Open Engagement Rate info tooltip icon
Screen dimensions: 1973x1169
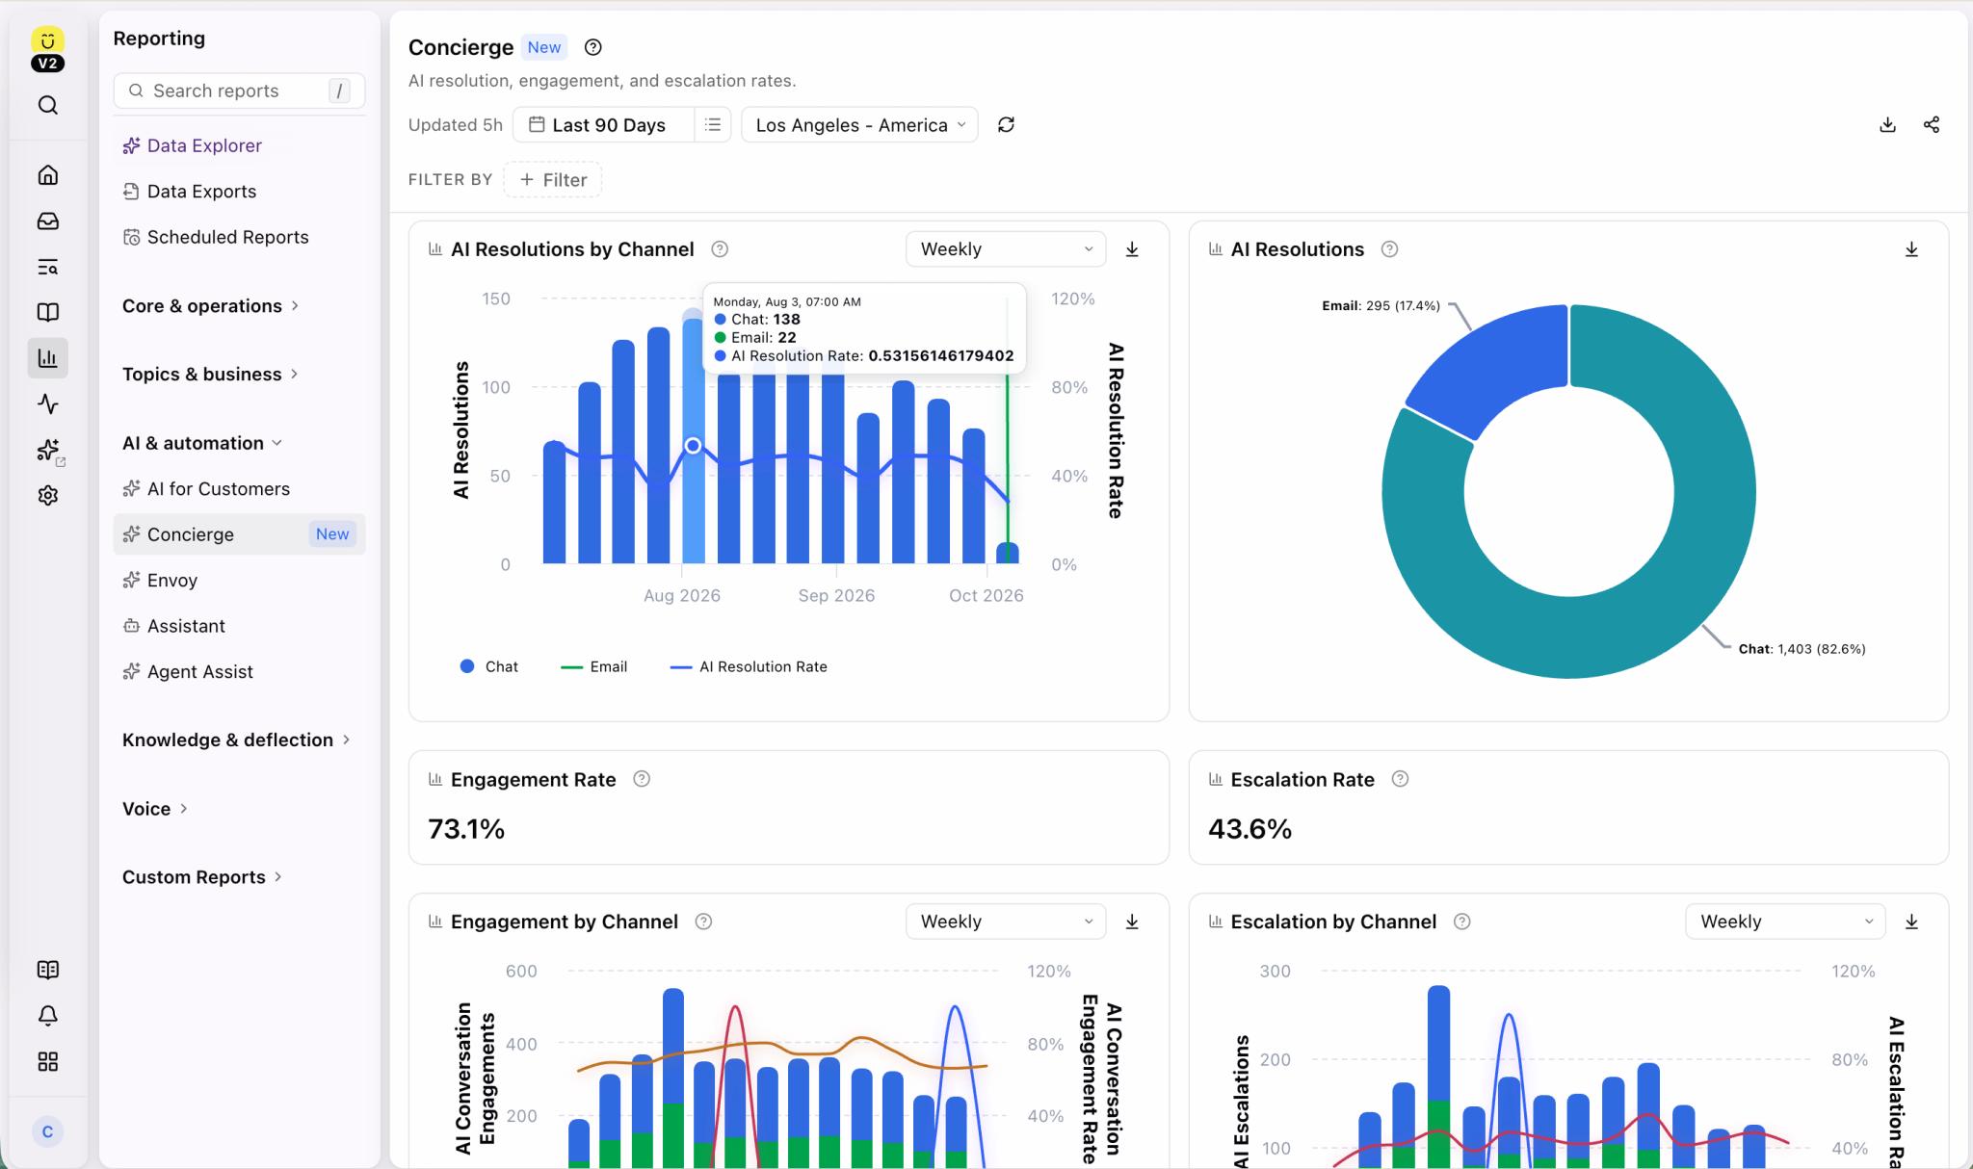tap(642, 779)
